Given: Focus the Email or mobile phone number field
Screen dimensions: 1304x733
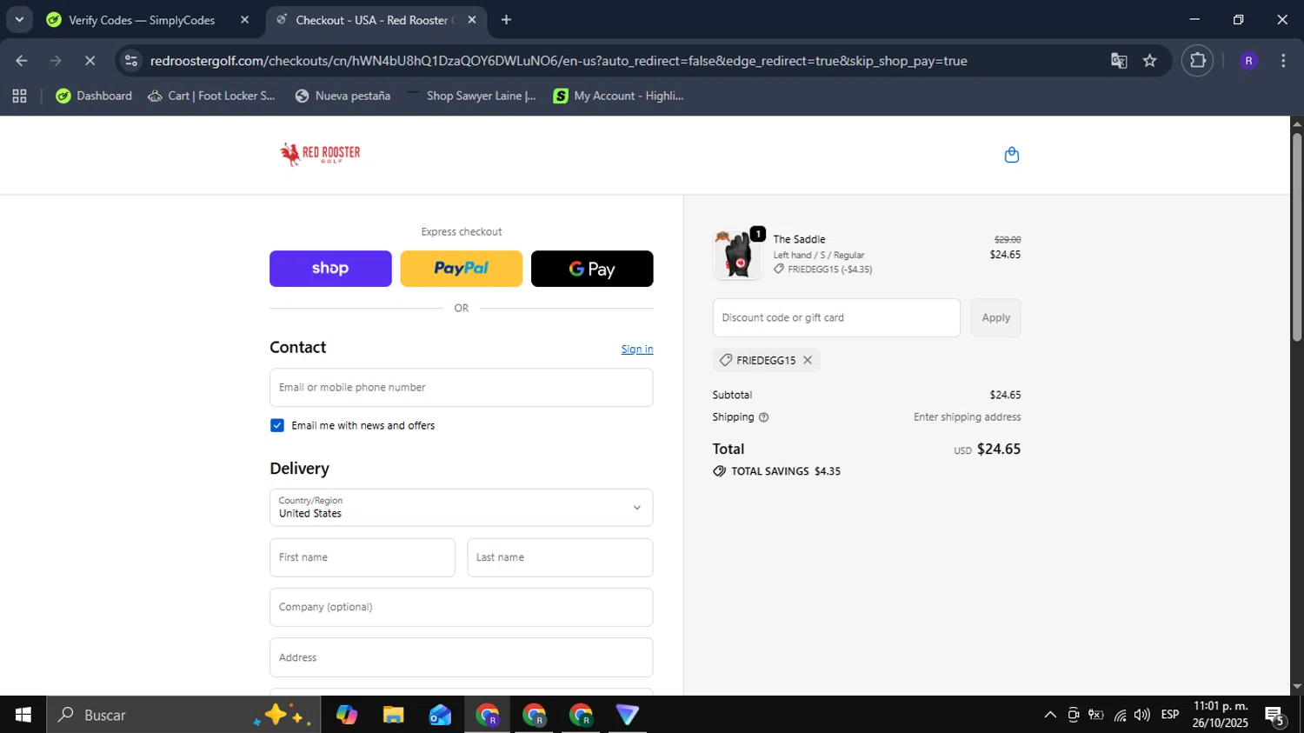Looking at the screenshot, I should click(461, 388).
